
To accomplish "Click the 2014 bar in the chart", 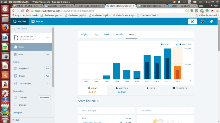I will (x=157, y=67).
